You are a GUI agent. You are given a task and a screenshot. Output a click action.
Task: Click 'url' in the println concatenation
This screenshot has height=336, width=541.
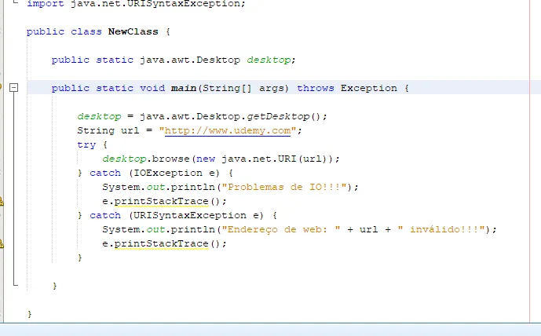pos(369,230)
